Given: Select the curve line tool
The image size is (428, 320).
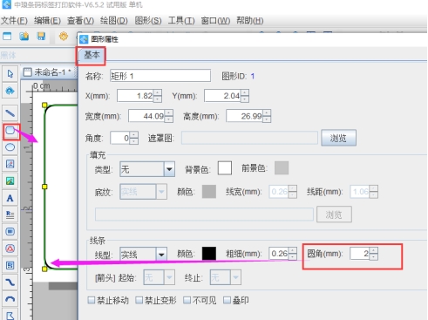Looking at the screenshot, I should tap(10, 283).
